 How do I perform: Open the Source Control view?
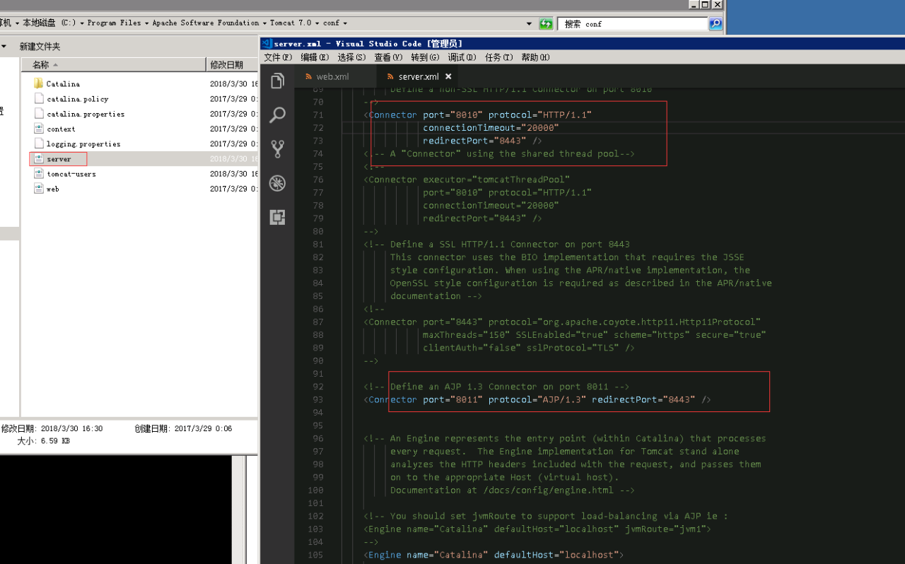277,148
